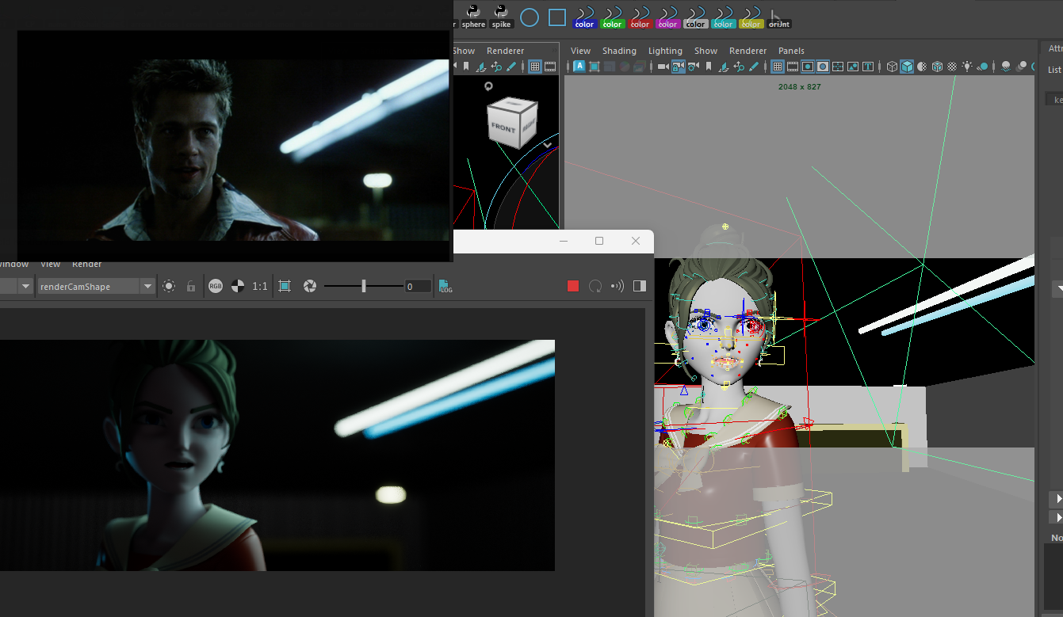Image resolution: width=1063 pixels, height=617 pixels.
Task: Toggle film gate in left viewport toolbar
Action: (551, 67)
